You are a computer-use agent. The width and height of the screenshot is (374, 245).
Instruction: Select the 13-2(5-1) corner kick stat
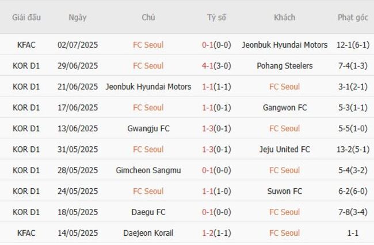pyautogui.click(x=353, y=150)
